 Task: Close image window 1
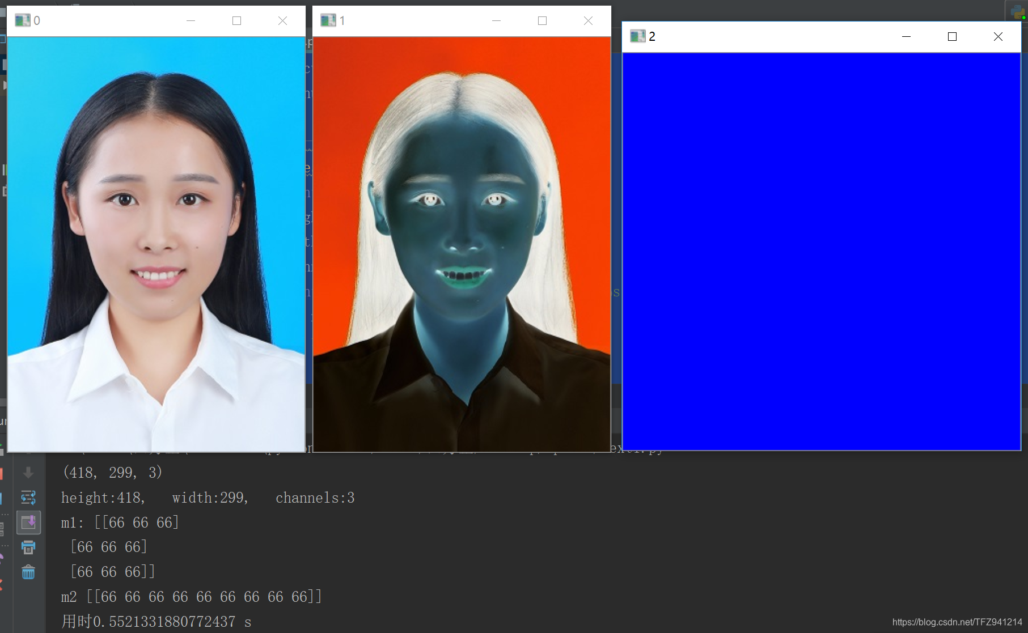point(588,20)
